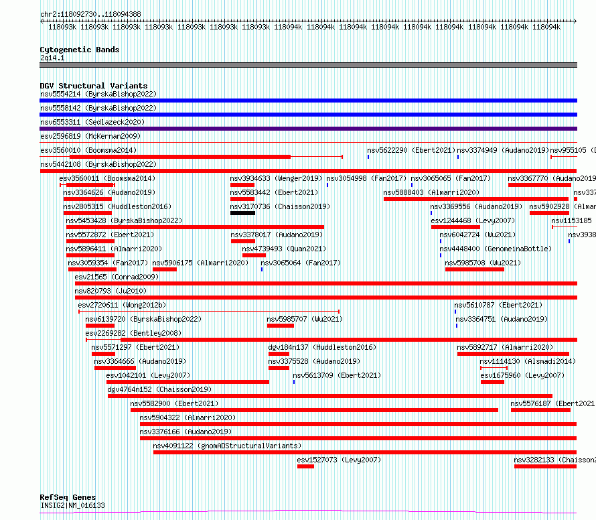Click nsv5610787 (Ebert2021) label
The height and width of the screenshot is (520, 596).
click(498, 305)
